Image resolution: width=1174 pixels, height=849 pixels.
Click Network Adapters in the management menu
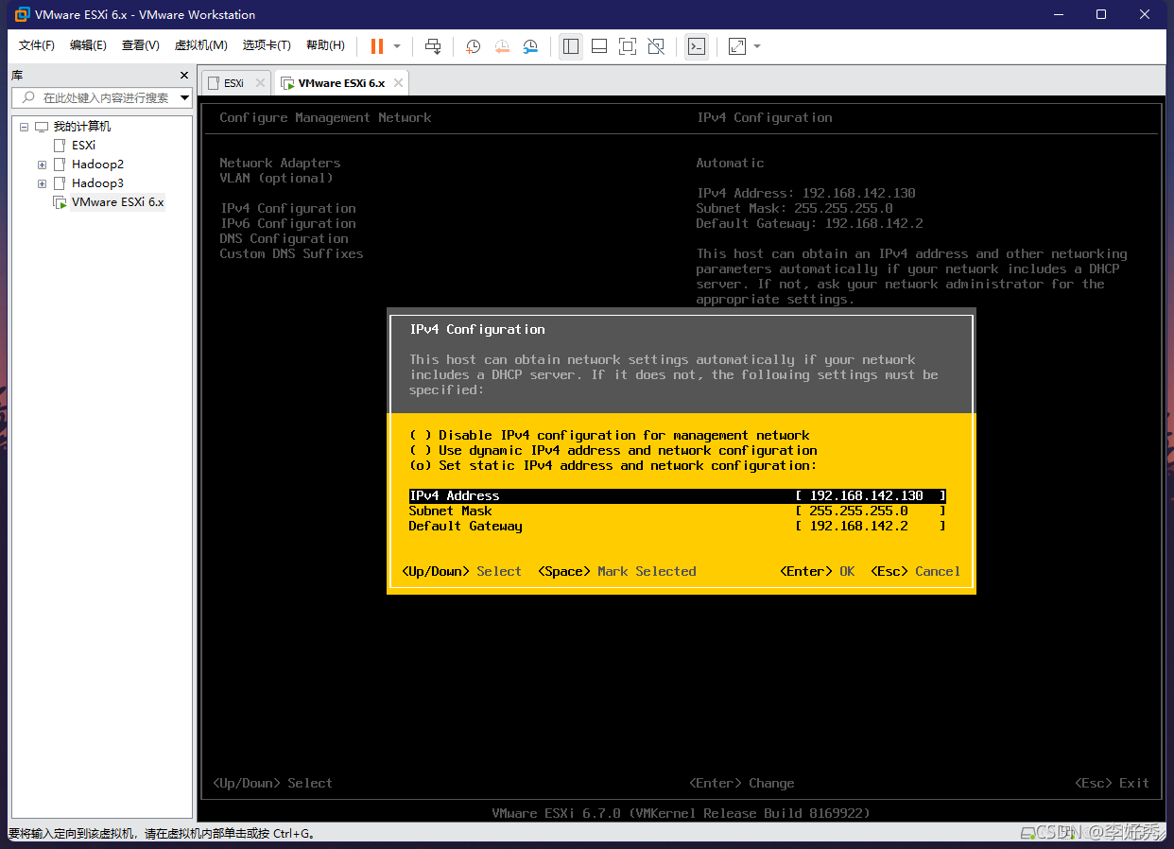(x=280, y=163)
